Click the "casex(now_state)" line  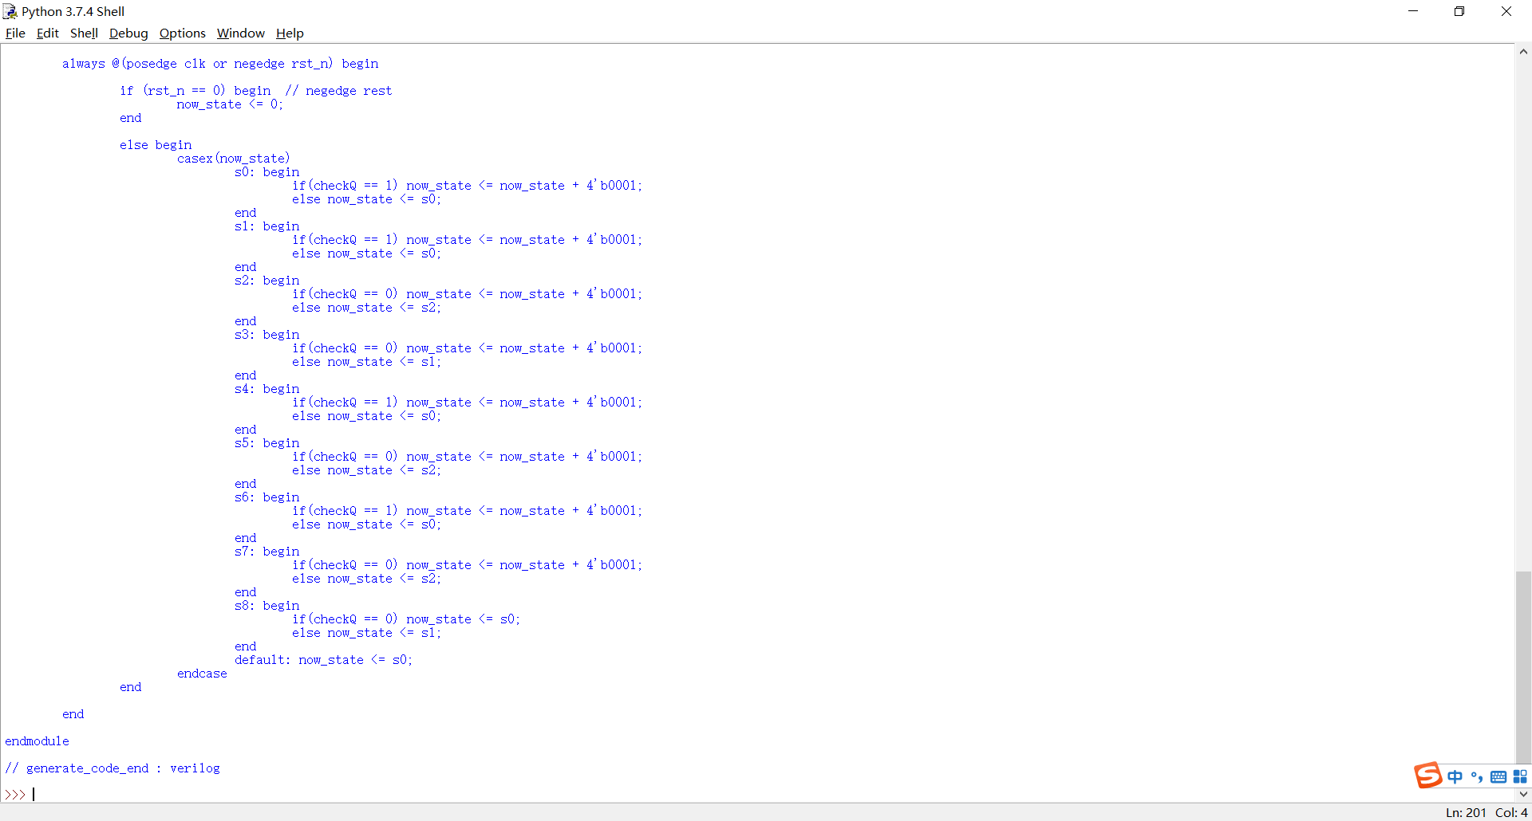click(x=233, y=159)
